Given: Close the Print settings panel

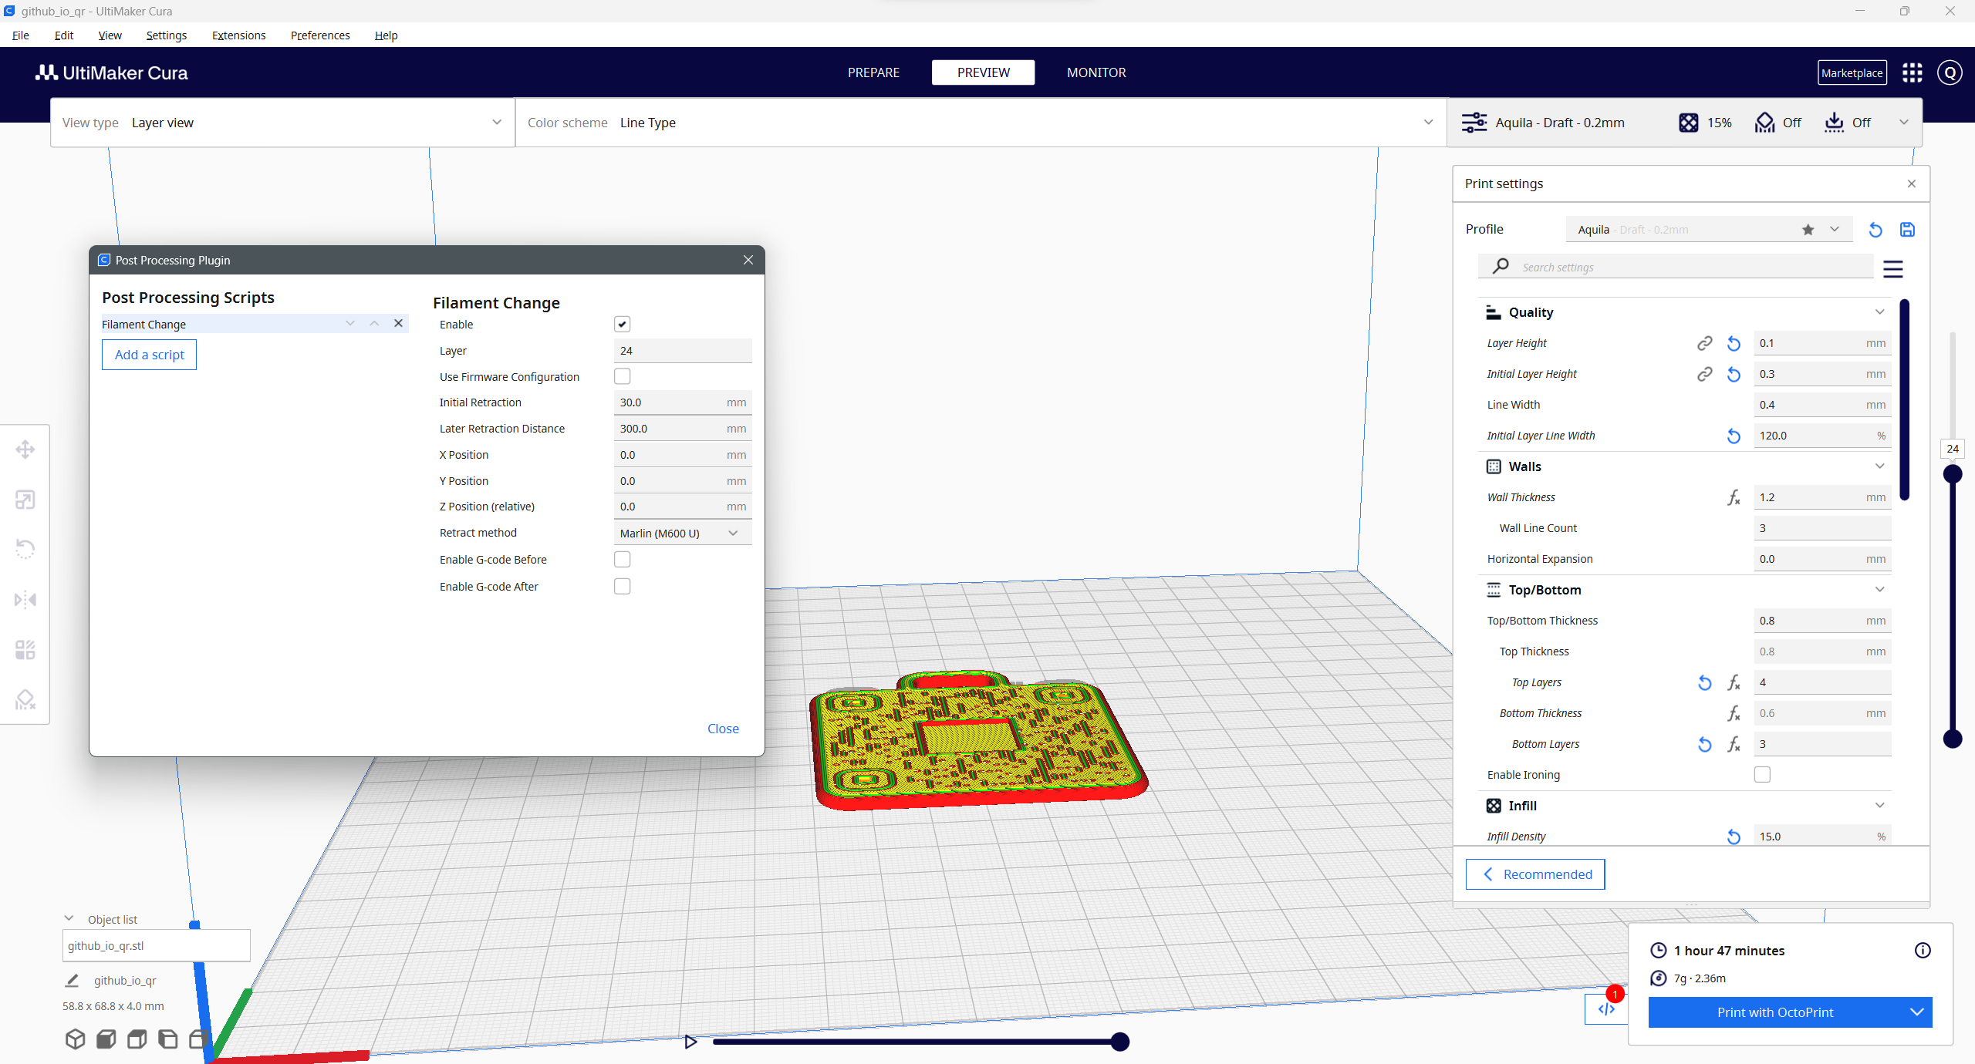Looking at the screenshot, I should (x=1912, y=184).
